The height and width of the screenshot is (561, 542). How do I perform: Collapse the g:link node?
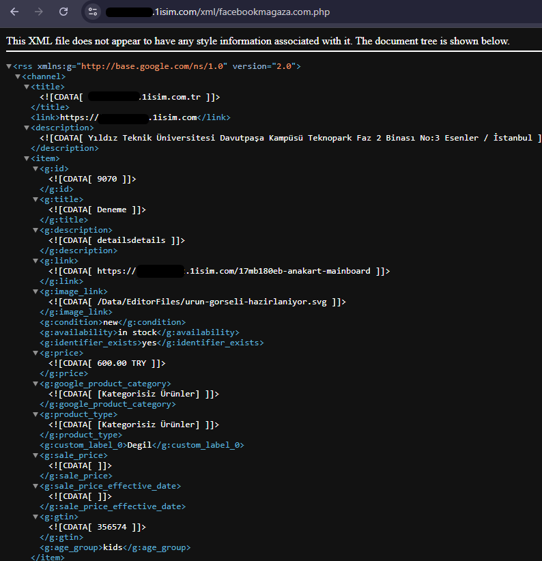(35, 261)
